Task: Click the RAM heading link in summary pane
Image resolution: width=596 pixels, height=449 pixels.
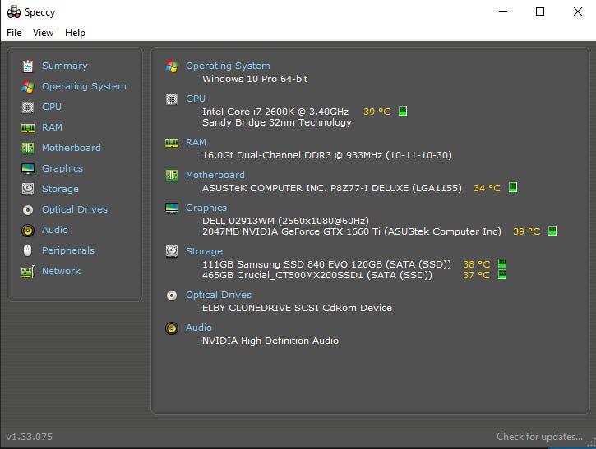Action: click(x=196, y=142)
